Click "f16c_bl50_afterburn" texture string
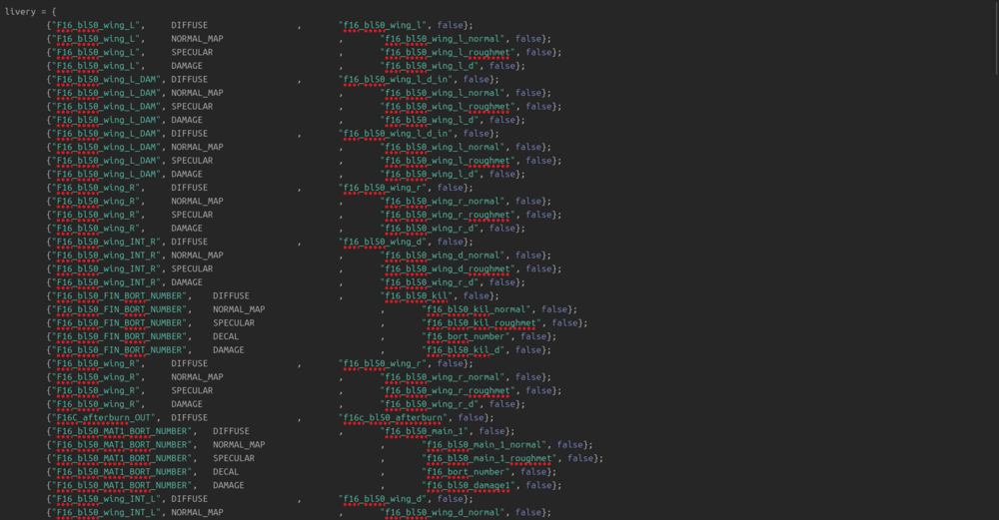Viewport: 999px width, 520px height. pos(393,417)
